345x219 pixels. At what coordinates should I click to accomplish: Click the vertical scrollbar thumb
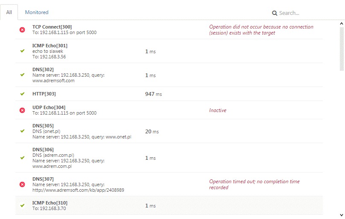[342, 49]
